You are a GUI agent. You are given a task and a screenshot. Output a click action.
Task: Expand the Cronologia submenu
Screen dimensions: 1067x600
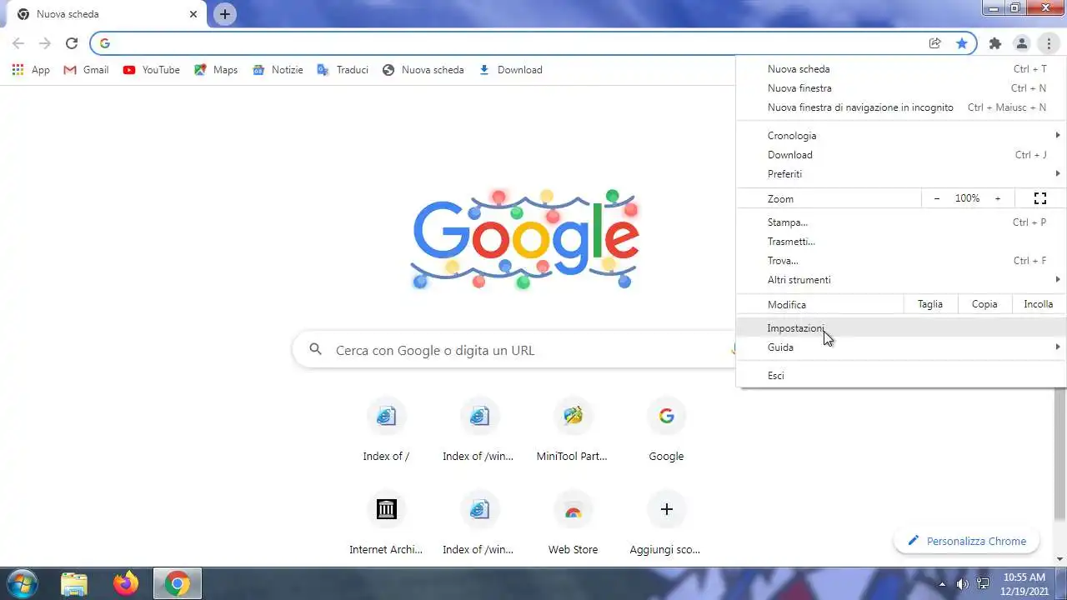click(901, 136)
